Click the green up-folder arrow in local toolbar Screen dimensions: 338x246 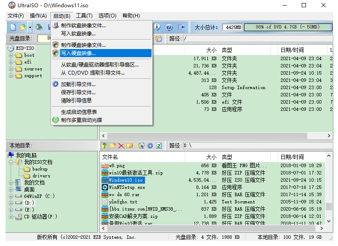[x=105, y=146]
